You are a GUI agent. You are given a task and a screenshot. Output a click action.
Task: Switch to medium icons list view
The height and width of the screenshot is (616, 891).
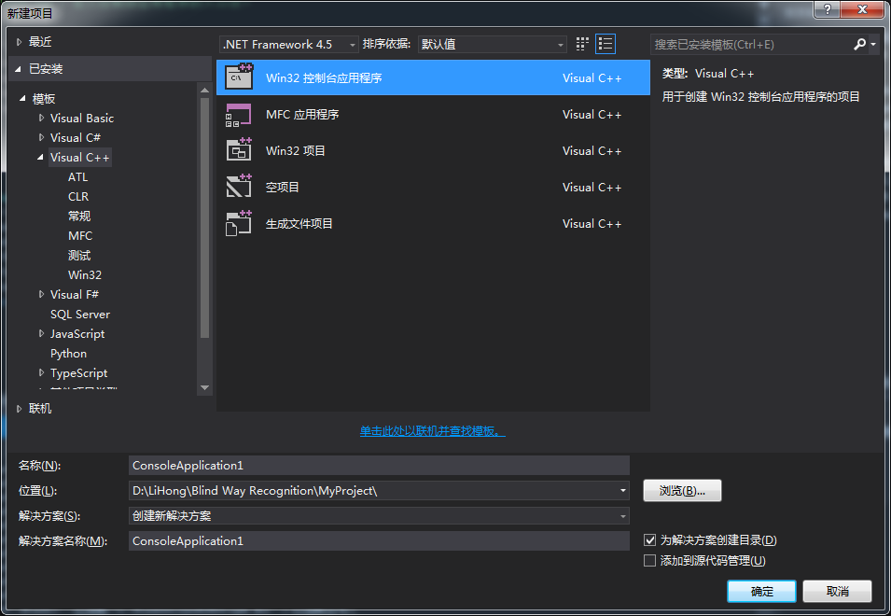[x=606, y=44]
